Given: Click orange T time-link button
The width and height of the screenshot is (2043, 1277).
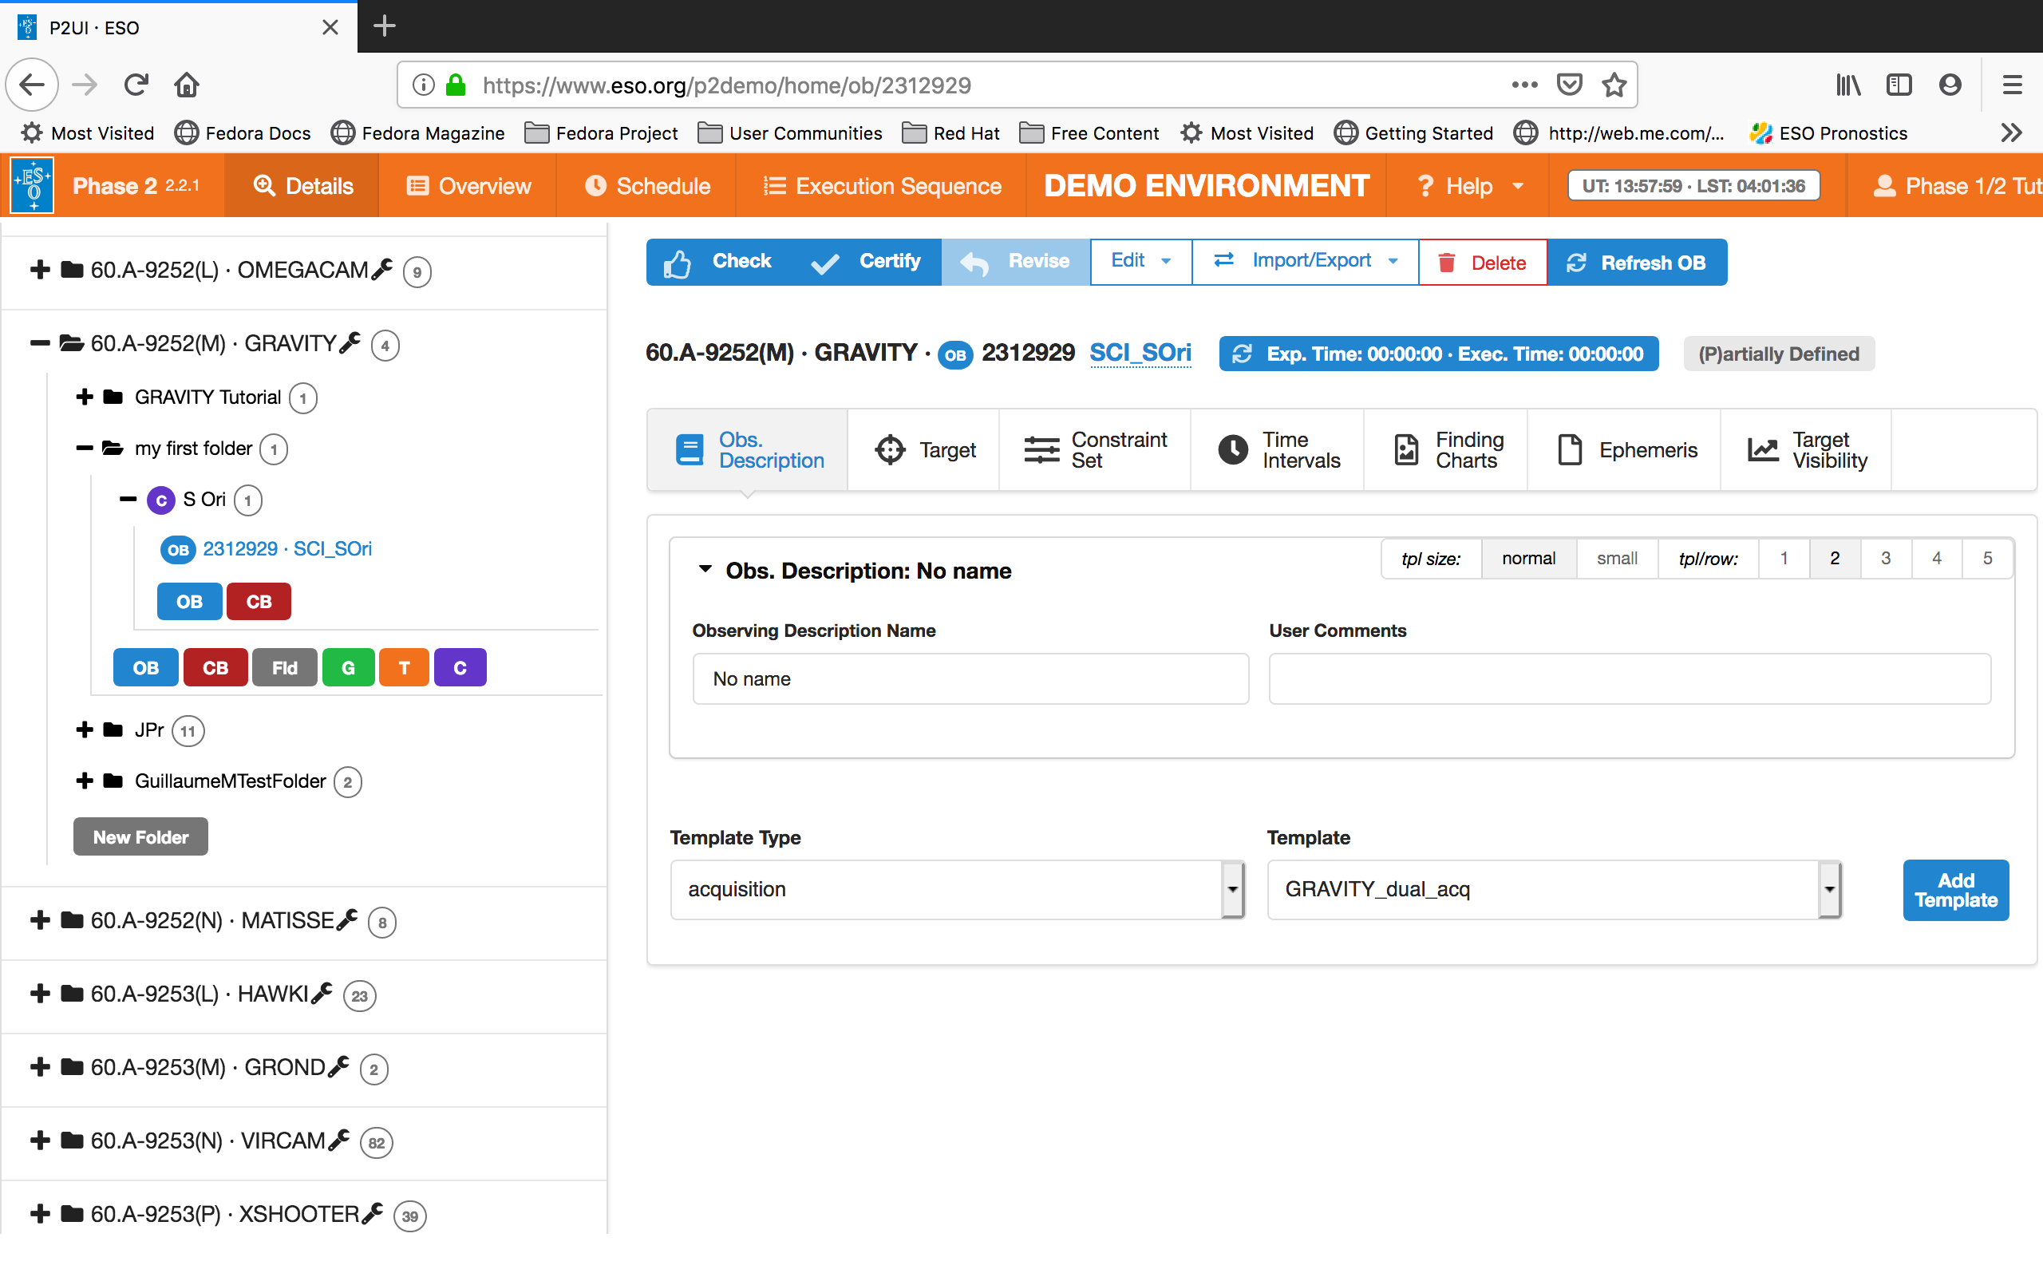Looking at the screenshot, I should click(405, 667).
